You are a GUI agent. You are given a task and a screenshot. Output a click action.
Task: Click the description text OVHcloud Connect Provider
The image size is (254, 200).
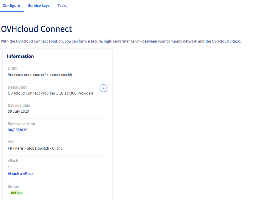51,93
